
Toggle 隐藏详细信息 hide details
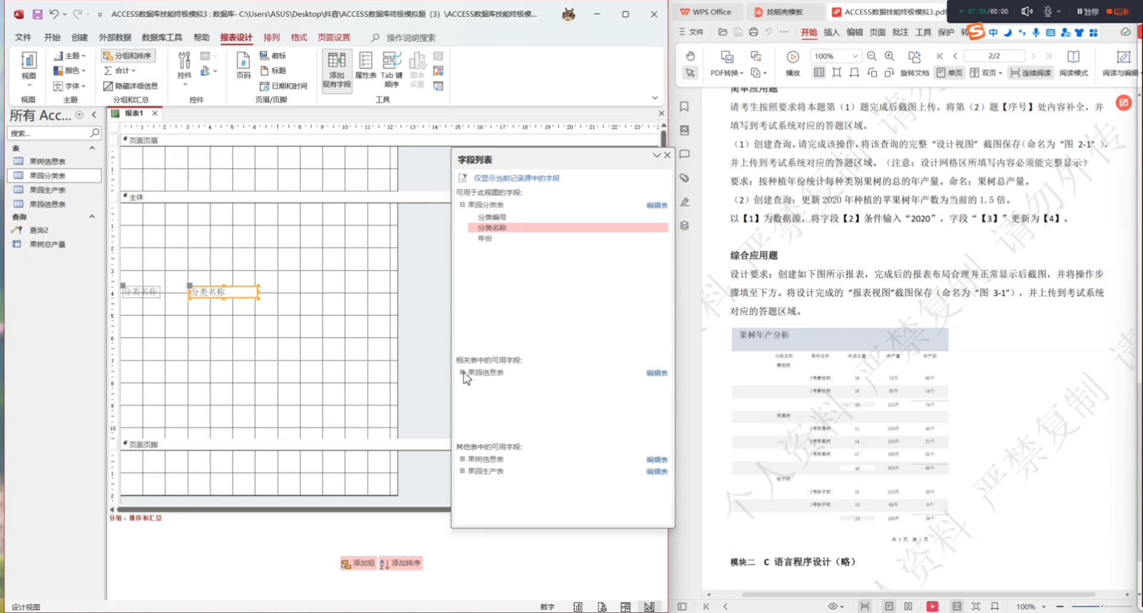click(x=132, y=85)
